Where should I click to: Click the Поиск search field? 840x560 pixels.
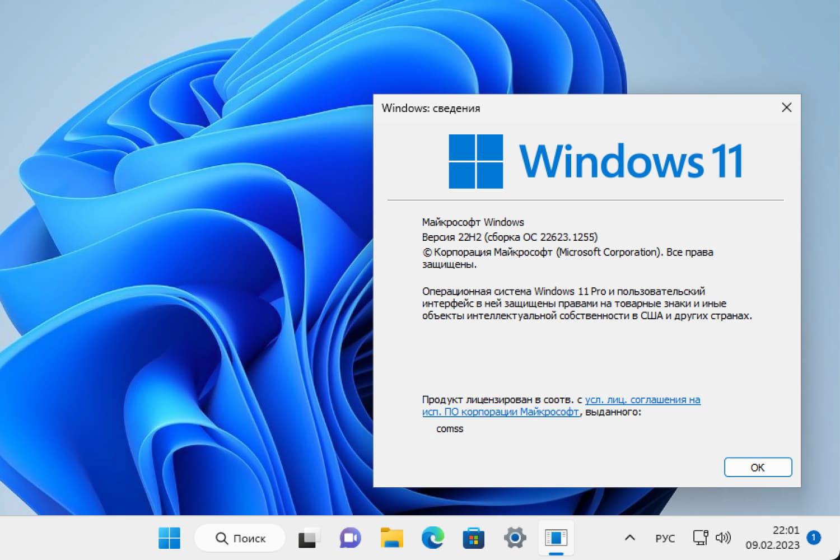pos(240,538)
